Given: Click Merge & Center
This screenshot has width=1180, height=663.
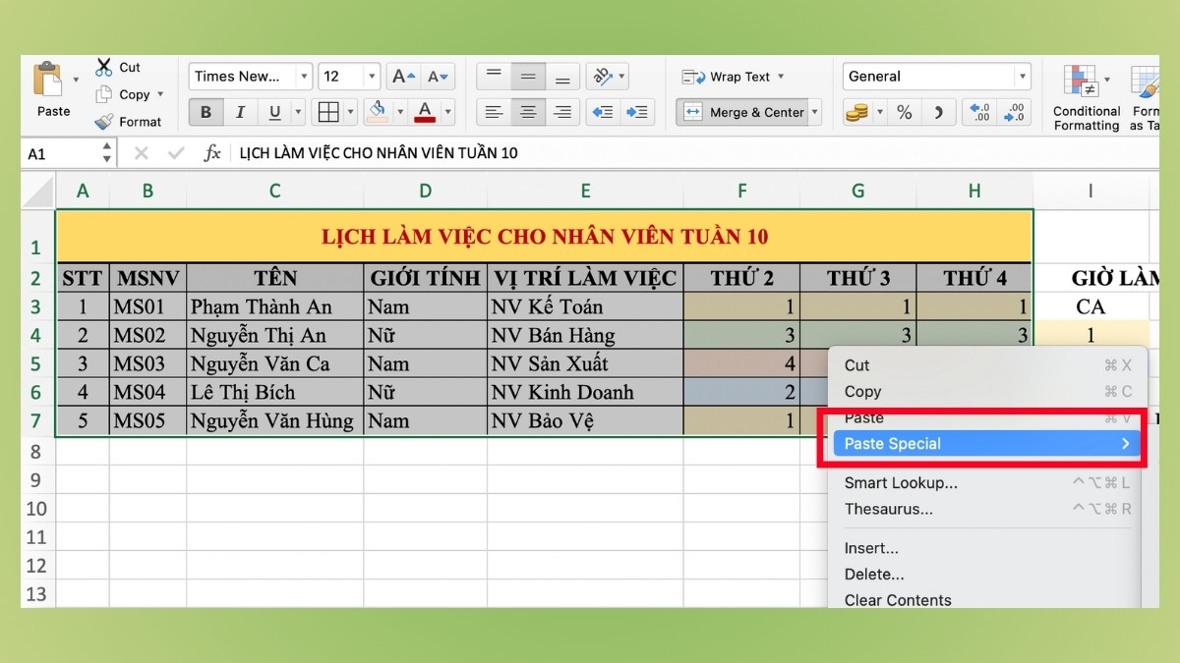Looking at the screenshot, I should coord(745,112).
